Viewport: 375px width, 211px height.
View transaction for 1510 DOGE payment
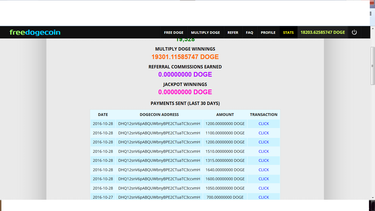pyautogui.click(x=264, y=151)
